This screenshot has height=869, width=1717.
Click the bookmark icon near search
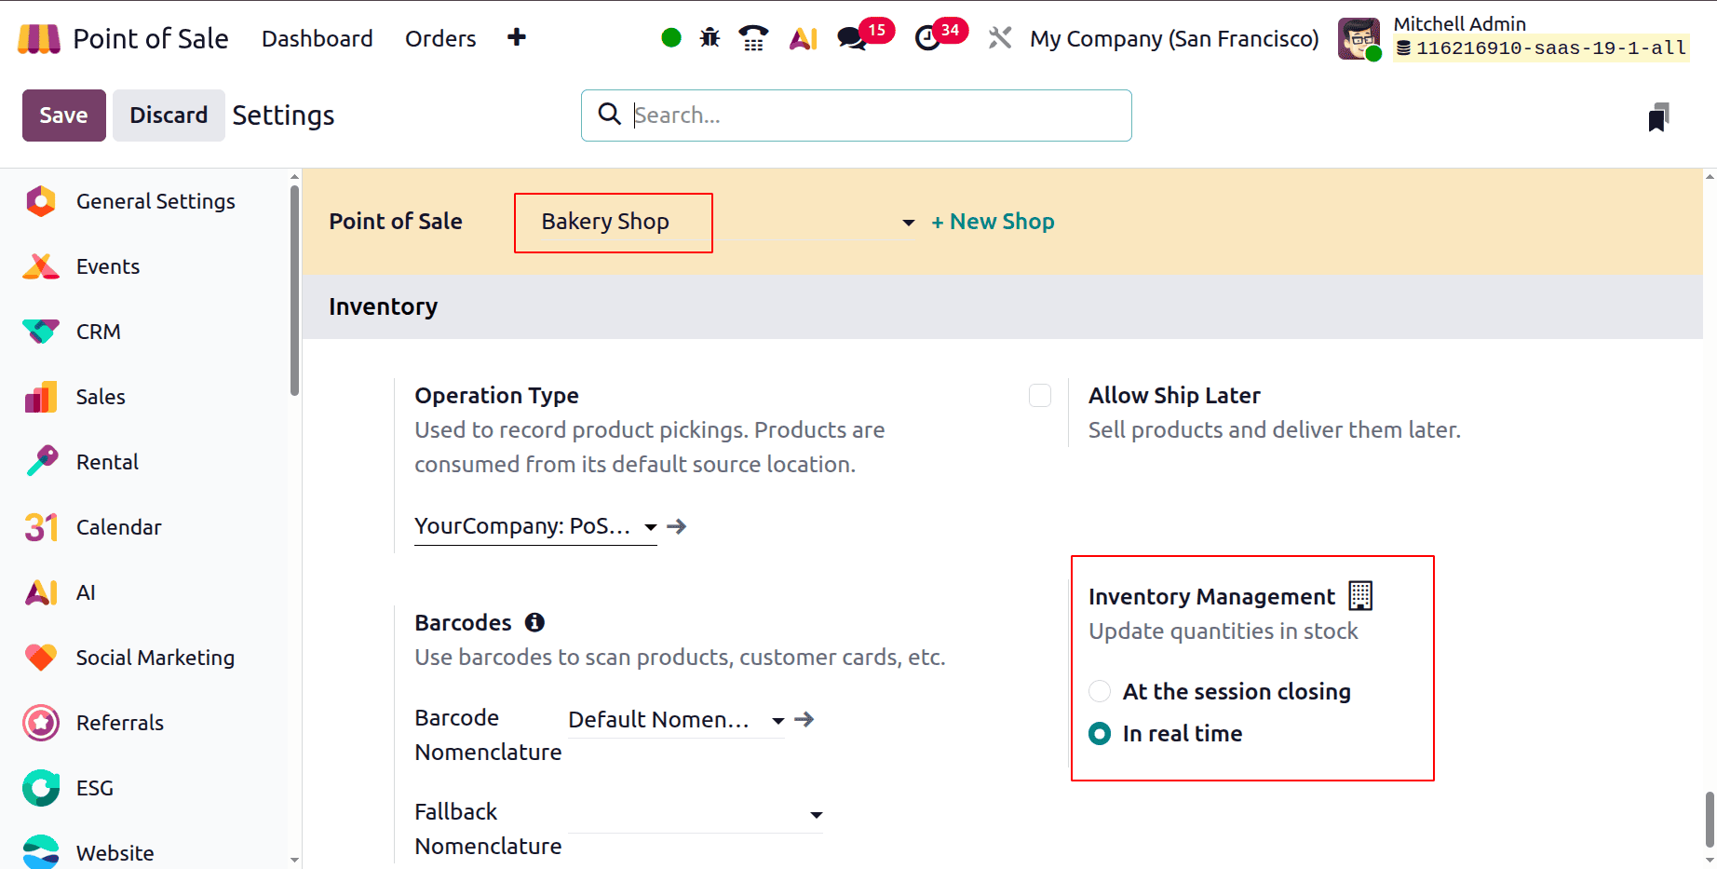point(1658,117)
